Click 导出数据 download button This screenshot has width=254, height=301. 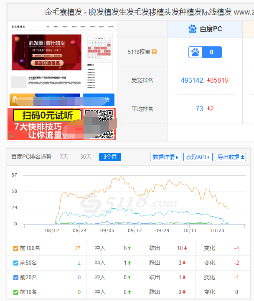click(230, 157)
